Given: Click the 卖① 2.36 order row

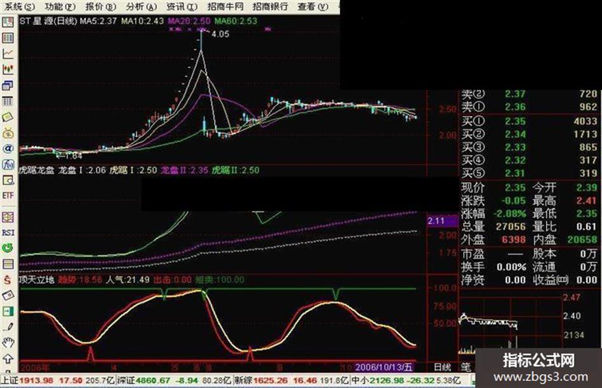Looking at the screenshot, I should (529, 107).
